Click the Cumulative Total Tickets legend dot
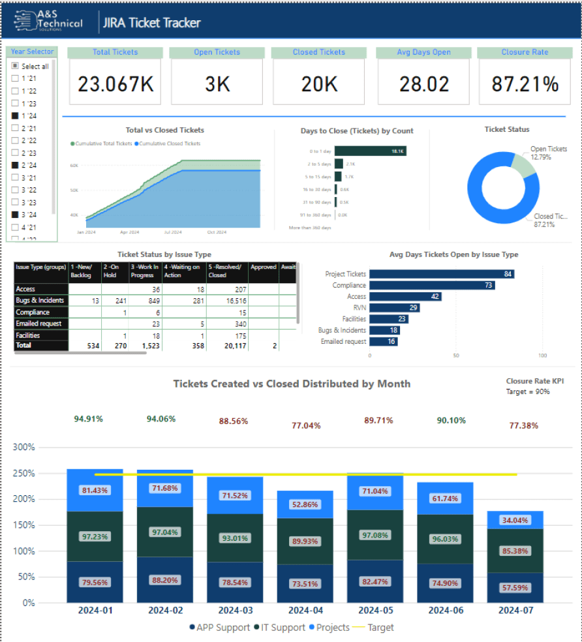 click(72, 144)
